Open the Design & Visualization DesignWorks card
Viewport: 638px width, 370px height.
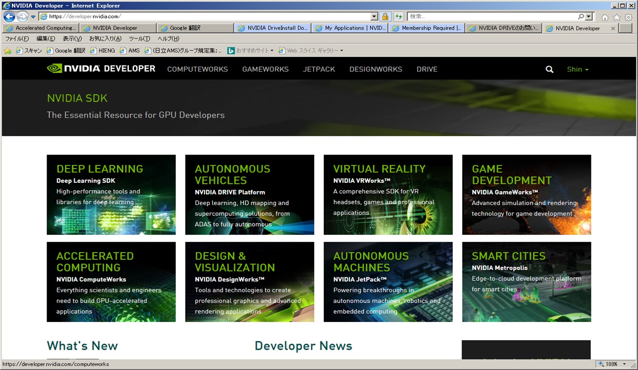pyautogui.click(x=250, y=282)
